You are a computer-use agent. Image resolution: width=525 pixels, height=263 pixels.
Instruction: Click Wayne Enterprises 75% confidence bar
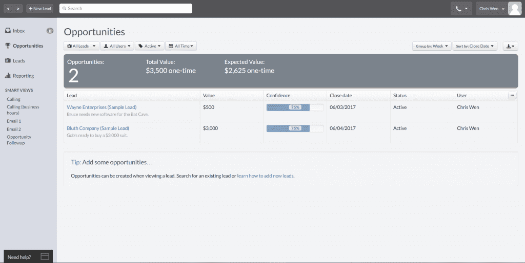pyautogui.click(x=295, y=107)
